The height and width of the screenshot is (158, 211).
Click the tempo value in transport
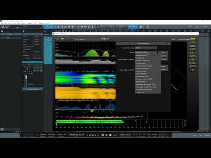155,134
